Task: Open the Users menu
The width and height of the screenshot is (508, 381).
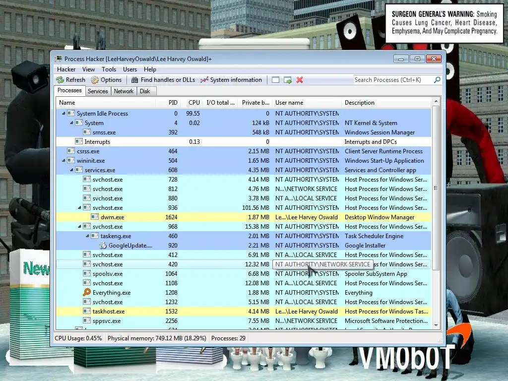Action: click(130, 69)
